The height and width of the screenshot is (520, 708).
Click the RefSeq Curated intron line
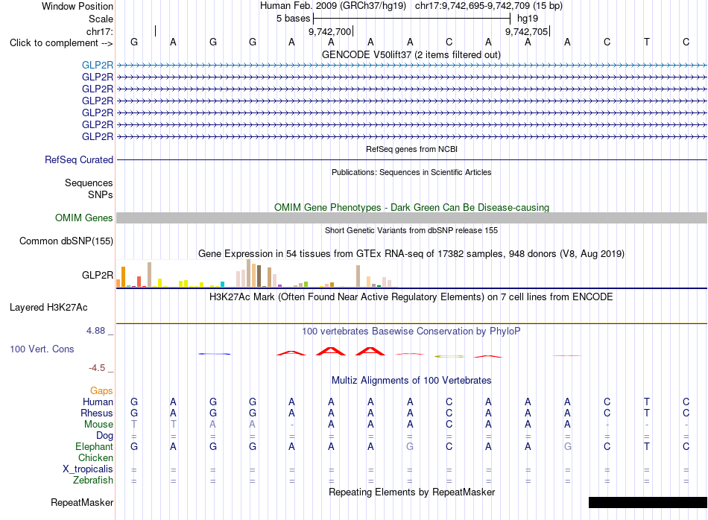(x=411, y=159)
